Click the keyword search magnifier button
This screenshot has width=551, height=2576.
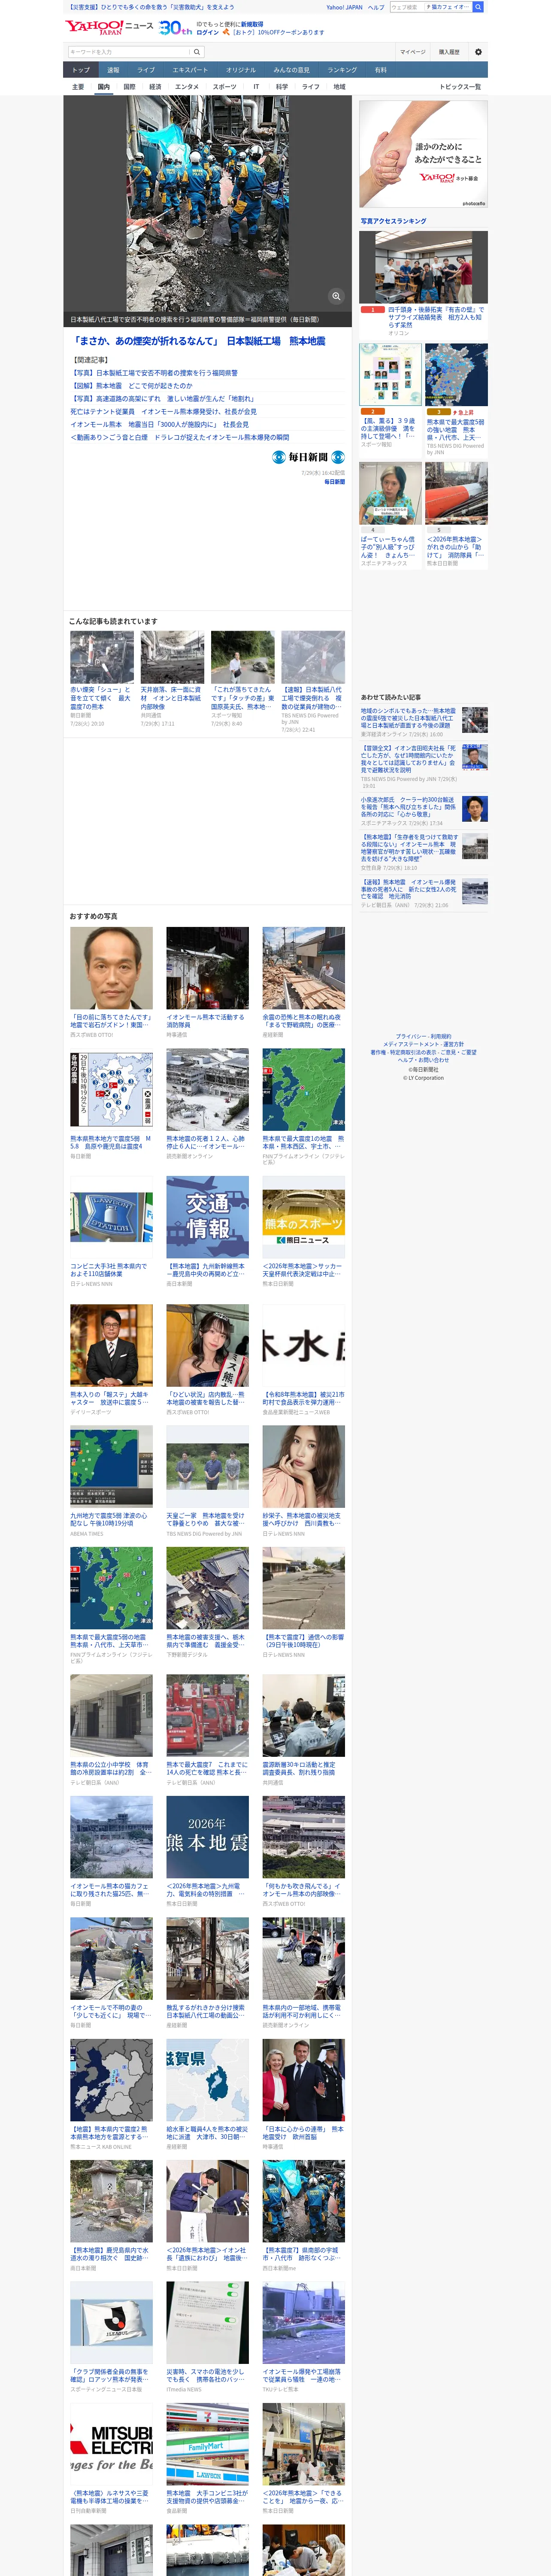point(197,52)
